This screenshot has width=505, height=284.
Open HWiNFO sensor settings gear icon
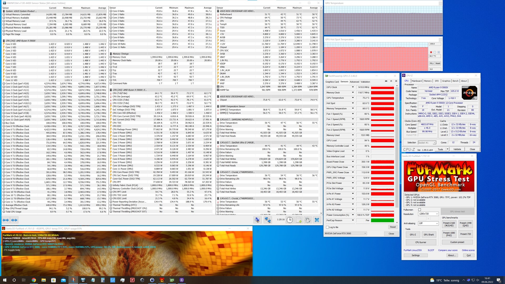[307, 220]
